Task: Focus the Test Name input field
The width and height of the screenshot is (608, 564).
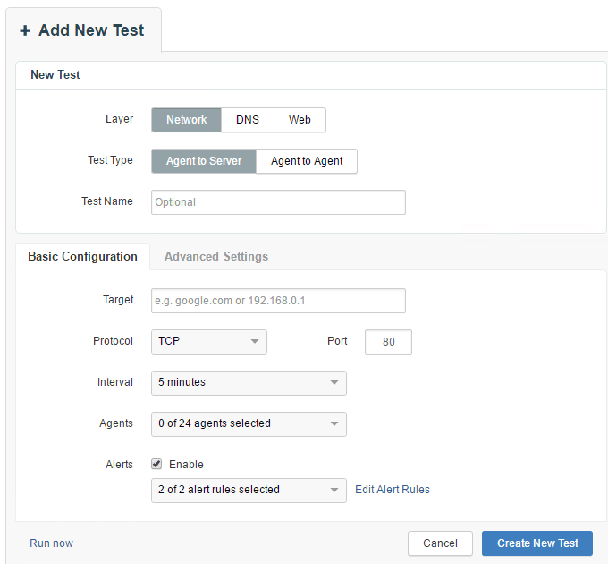Action: [278, 202]
